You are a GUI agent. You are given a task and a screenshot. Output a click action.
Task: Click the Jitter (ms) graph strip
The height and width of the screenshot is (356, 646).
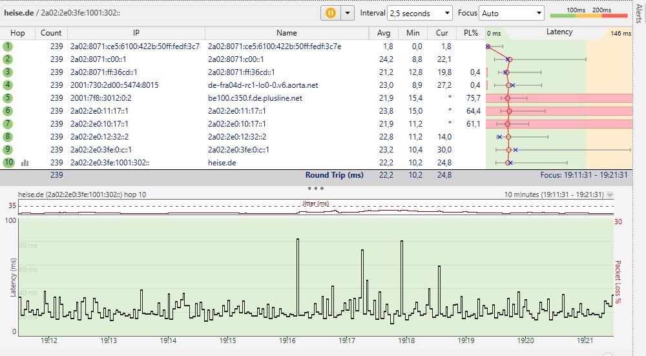click(x=316, y=207)
